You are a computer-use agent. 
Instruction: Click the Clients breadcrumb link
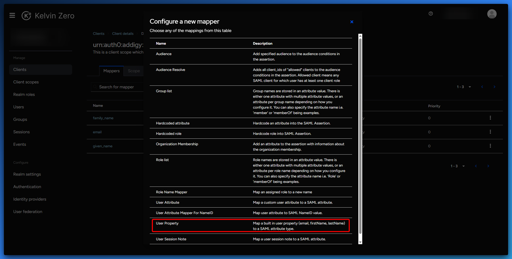click(99, 34)
